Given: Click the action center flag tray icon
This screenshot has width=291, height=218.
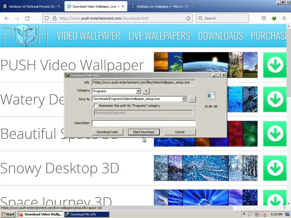Looking at the screenshot, I should tap(250, 214).
